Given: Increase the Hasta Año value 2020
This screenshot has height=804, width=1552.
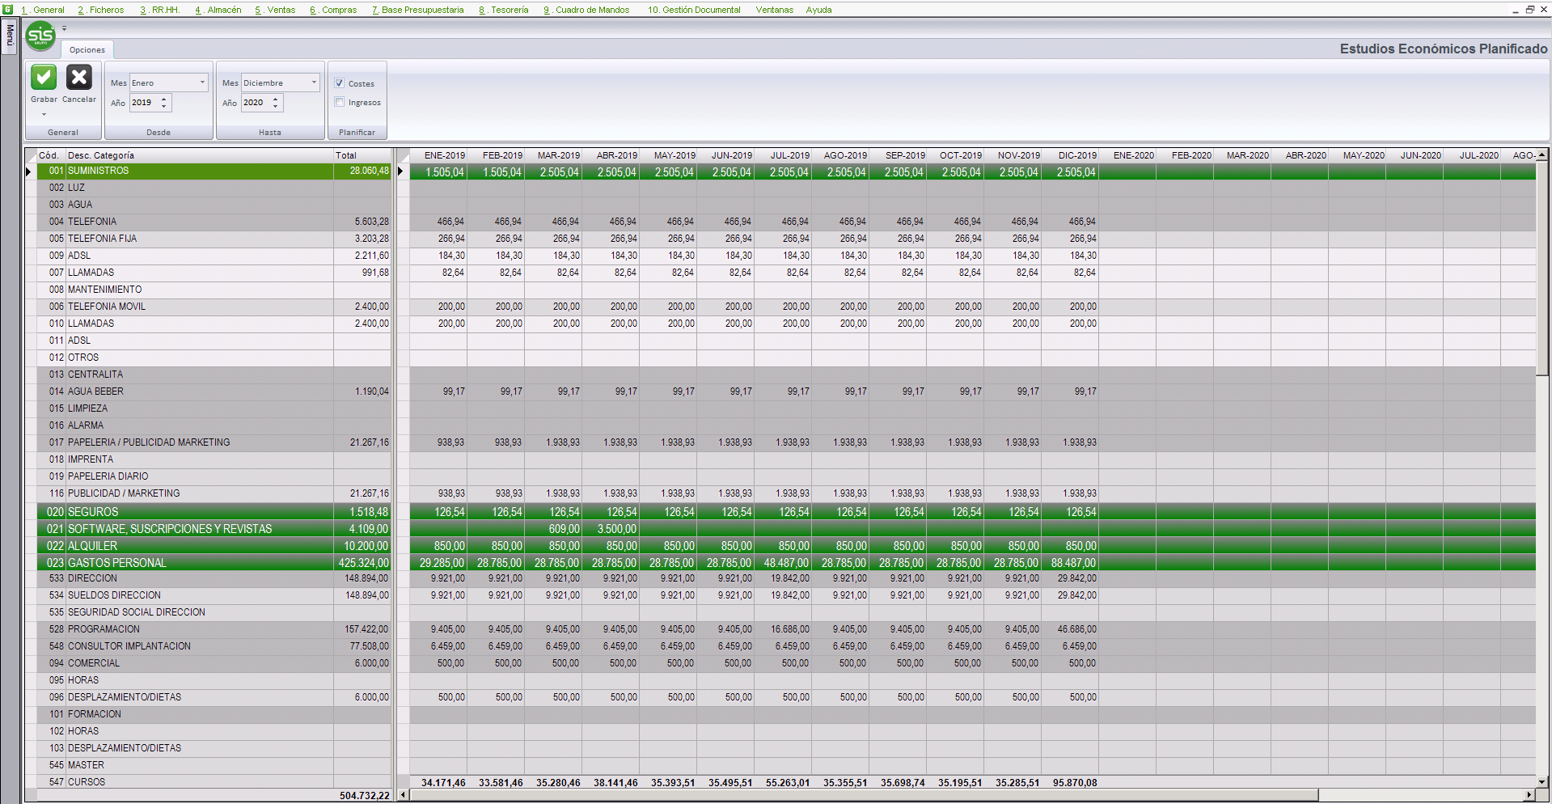Looking at the screenshot, I should pos(276,99).
